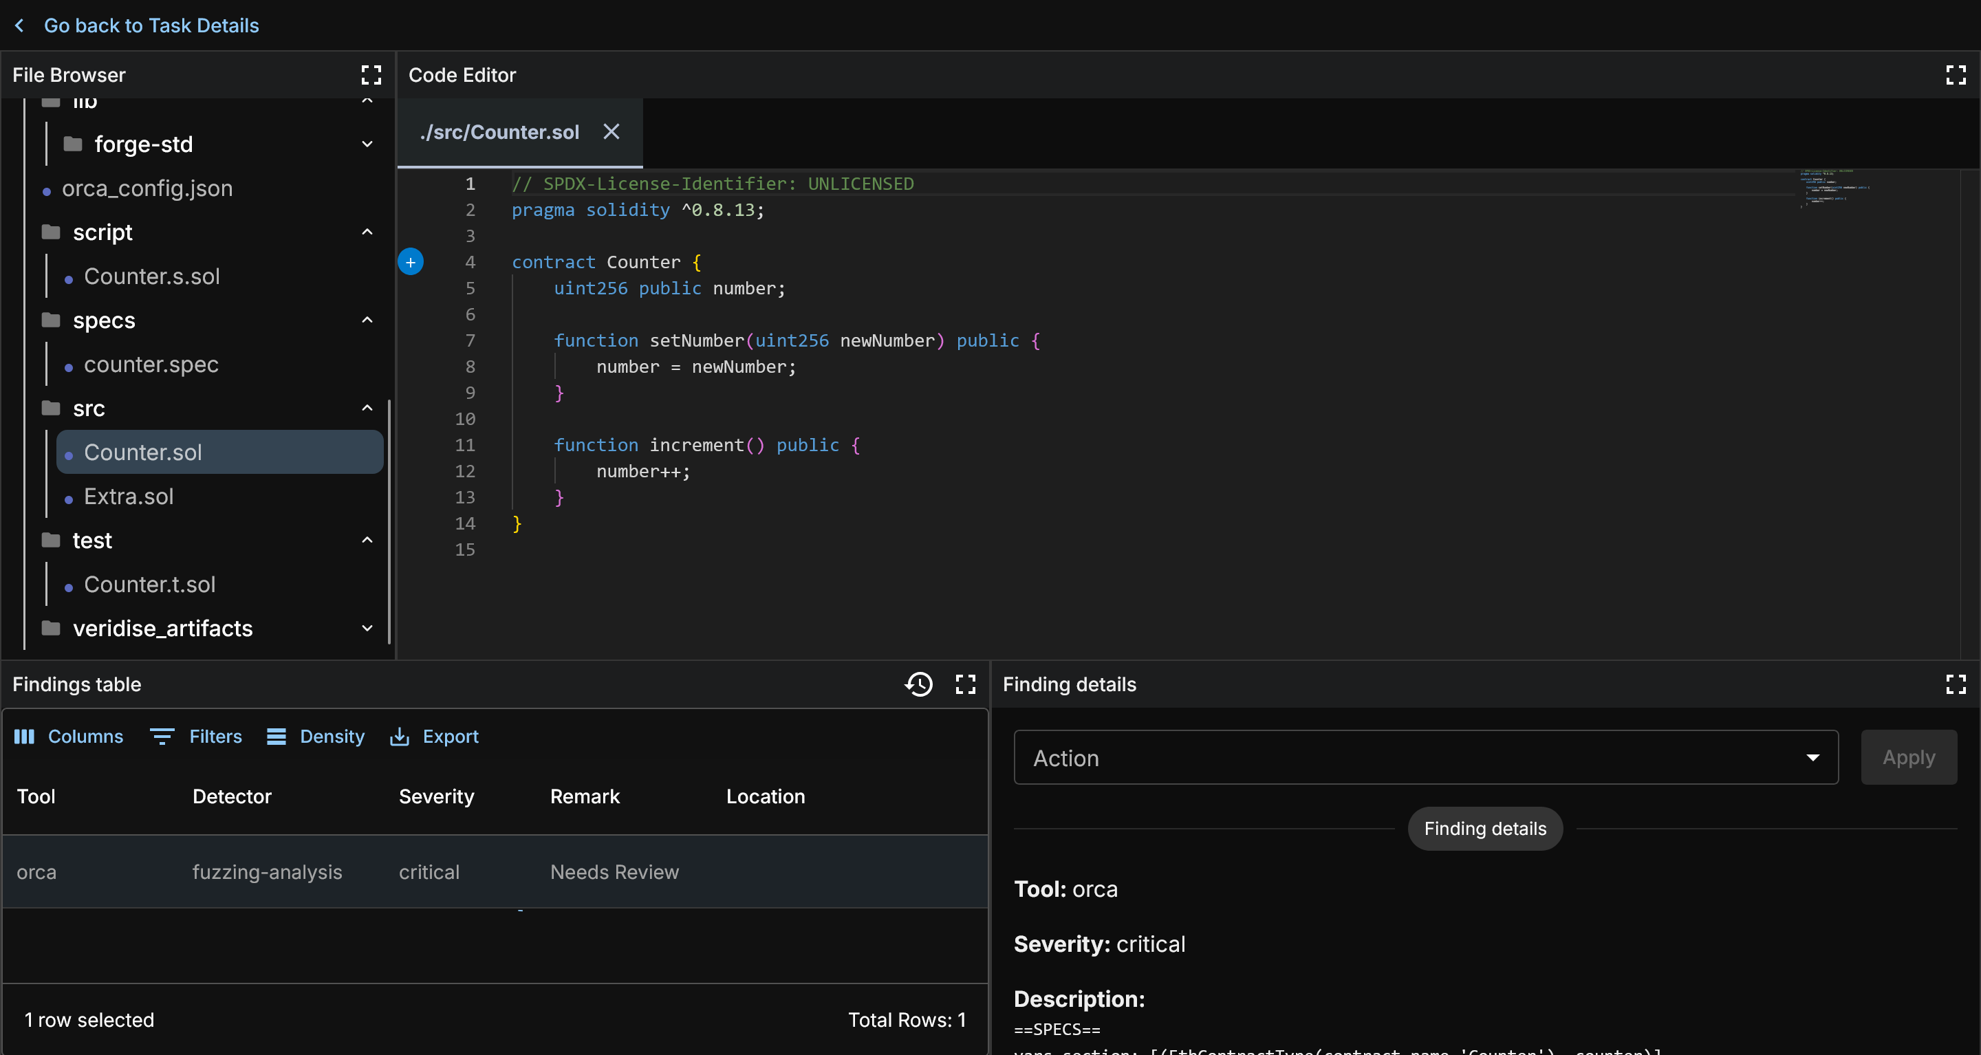Close the ./src/Counter.sol tab
Viewport: 1981px width, 1055px height.
(x=611, y=131)
